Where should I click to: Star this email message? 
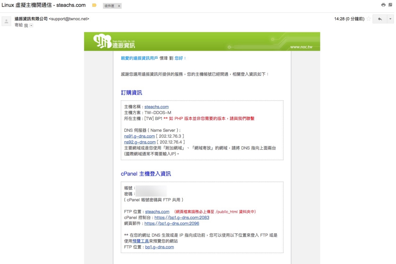(369, 19)
